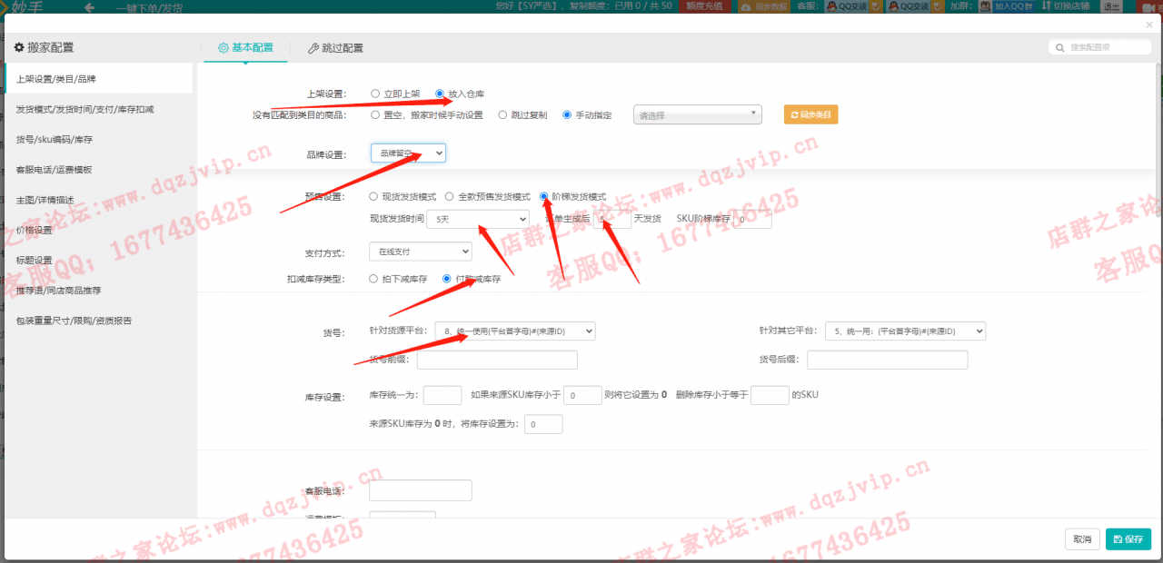Open the 品牌设置 dropdown
This screenshot has width=1163, height=563.
click(x=408, y=153)
